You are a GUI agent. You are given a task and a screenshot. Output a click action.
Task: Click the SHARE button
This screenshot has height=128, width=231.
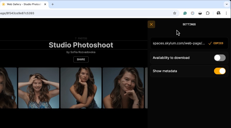tap(81, 59)
